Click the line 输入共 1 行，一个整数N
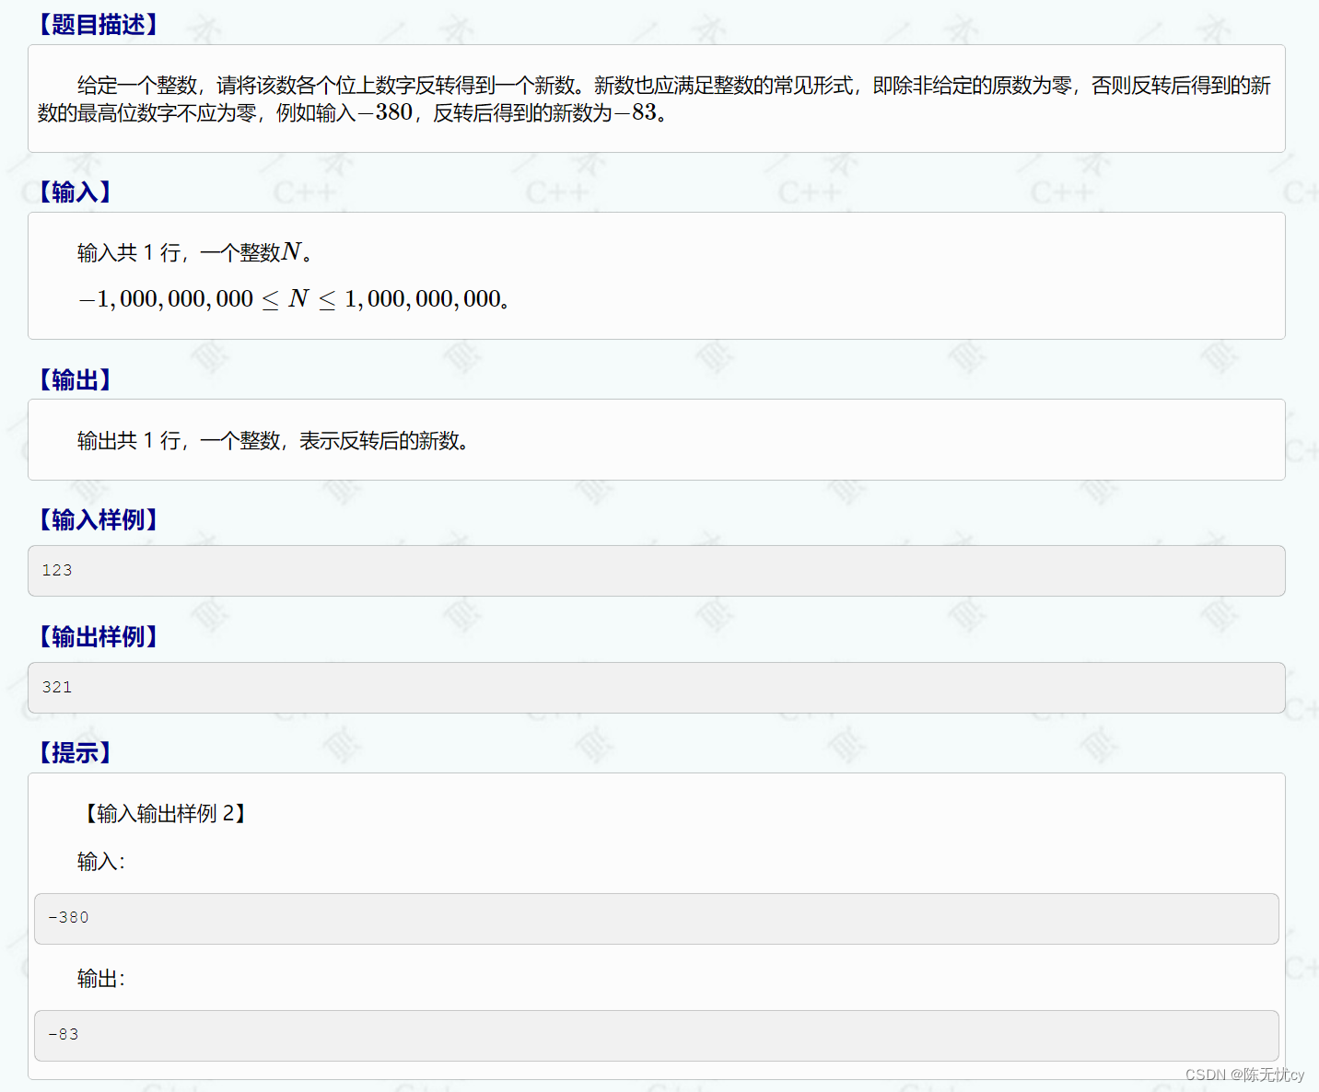 (x=194, y=252)
